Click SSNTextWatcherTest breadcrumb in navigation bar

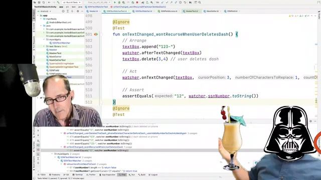click(97, 6)
